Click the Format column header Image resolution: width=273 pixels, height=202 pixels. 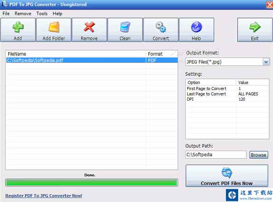pos(161,54)
